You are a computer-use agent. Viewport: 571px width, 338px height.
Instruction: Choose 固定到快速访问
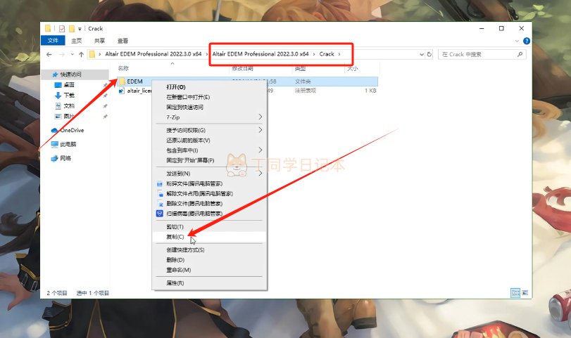[x=209, y=108]
